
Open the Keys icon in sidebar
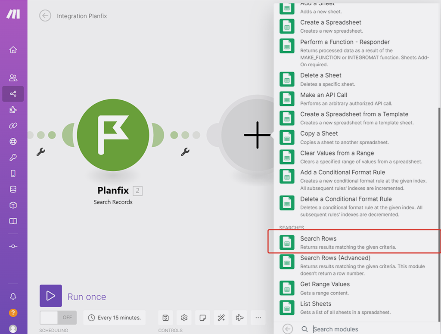click(x=13, y=158)
